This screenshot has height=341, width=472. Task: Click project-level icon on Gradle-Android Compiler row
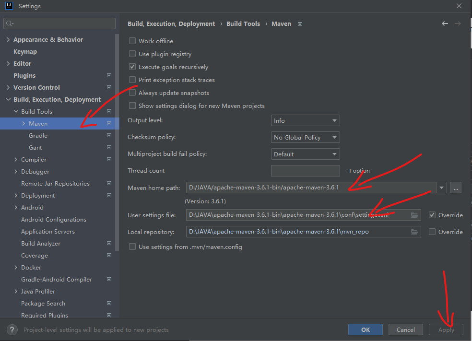[x=109, y=279]
